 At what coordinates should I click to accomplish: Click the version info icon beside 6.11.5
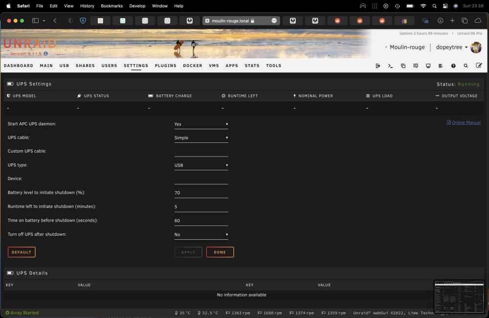point(45,54)
